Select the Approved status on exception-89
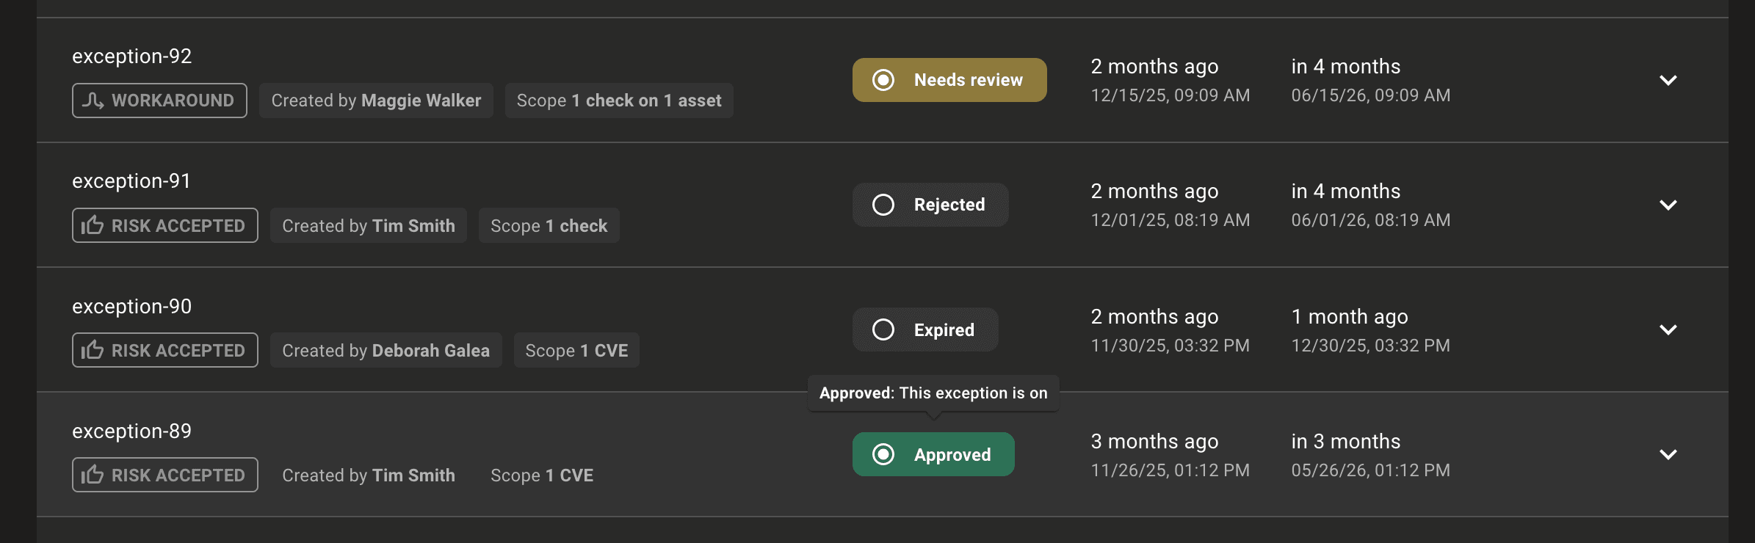1755x543 pixels. (x=933, y=454)
